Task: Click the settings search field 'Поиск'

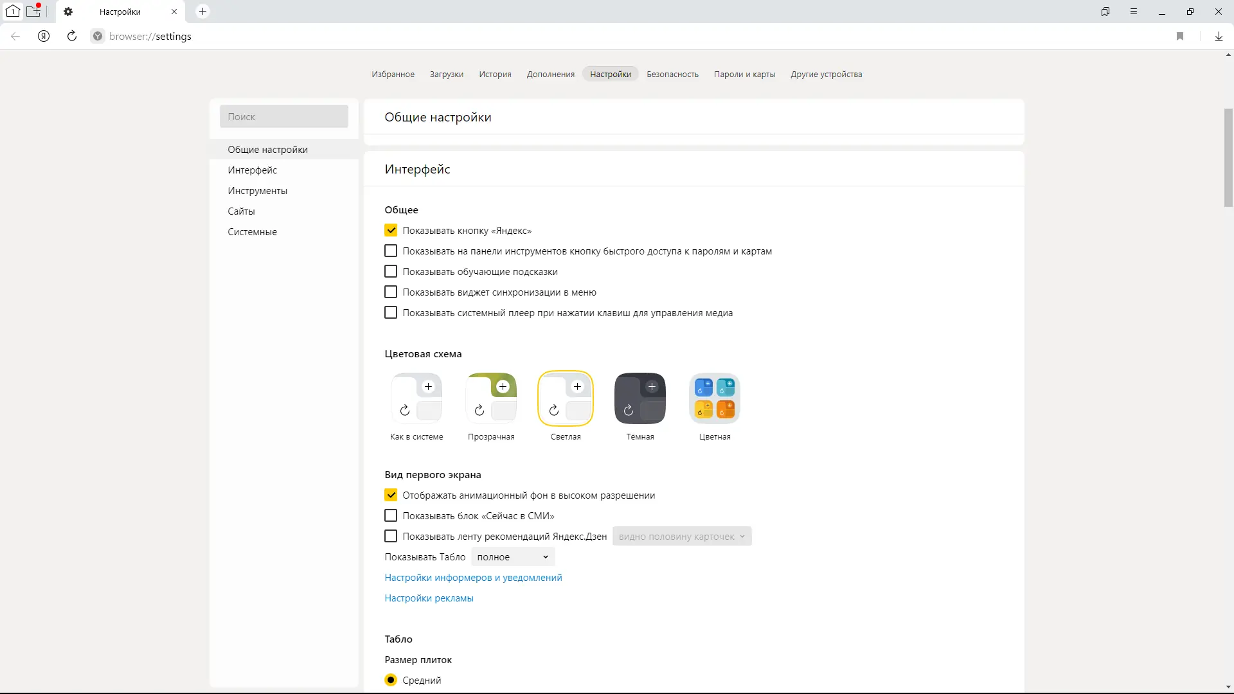Action: click(283, 116)
